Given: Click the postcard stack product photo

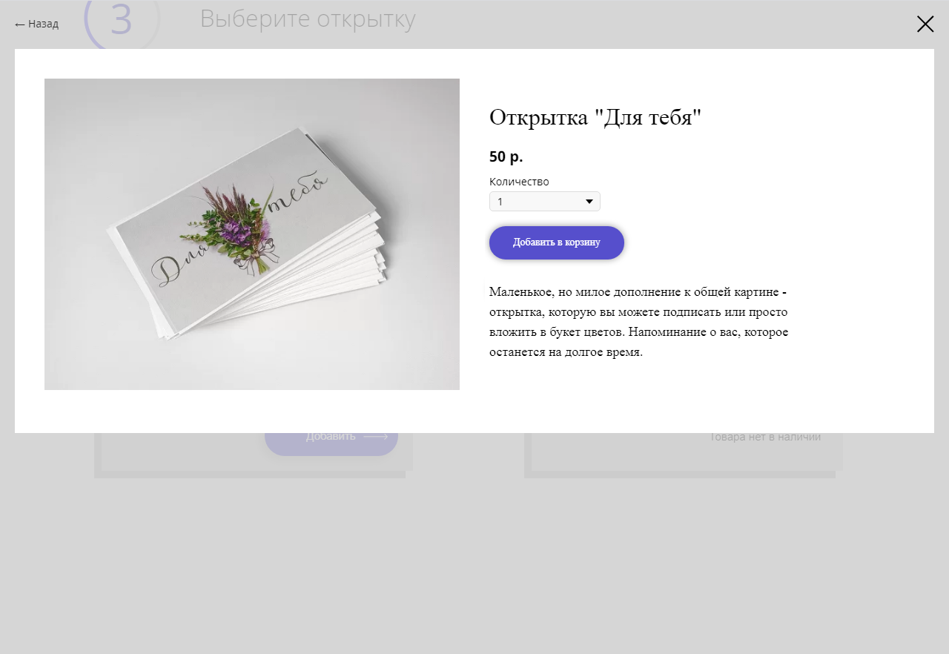Looking at the screenshot, I should point(252,234).
